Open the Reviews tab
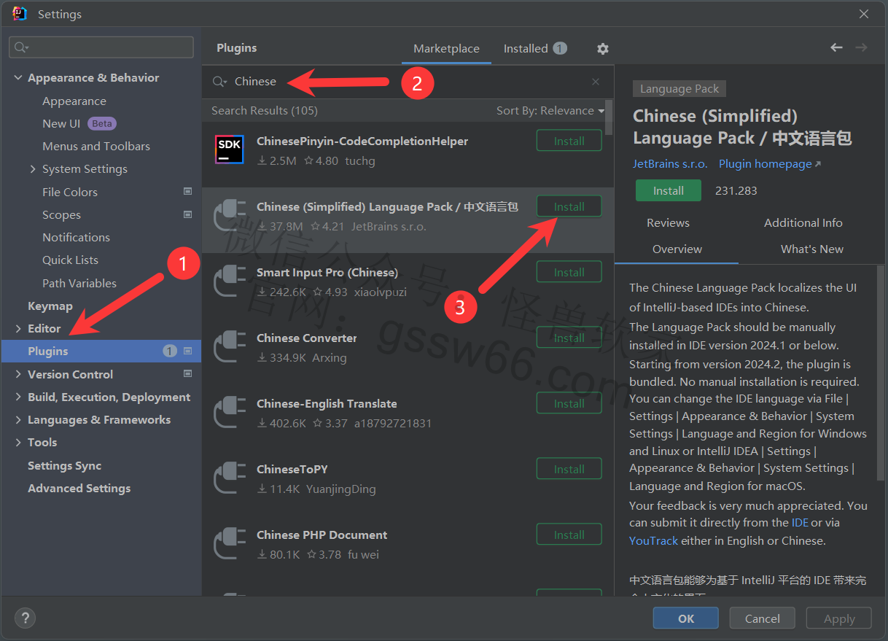Viewport: 888px width, 641px height. tap(668, 223)
